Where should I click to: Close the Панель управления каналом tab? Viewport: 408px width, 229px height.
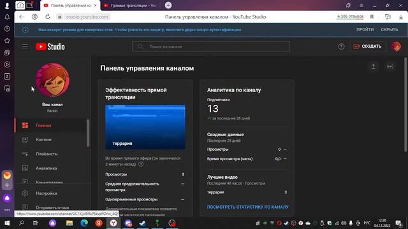click(x=96, y=6)
